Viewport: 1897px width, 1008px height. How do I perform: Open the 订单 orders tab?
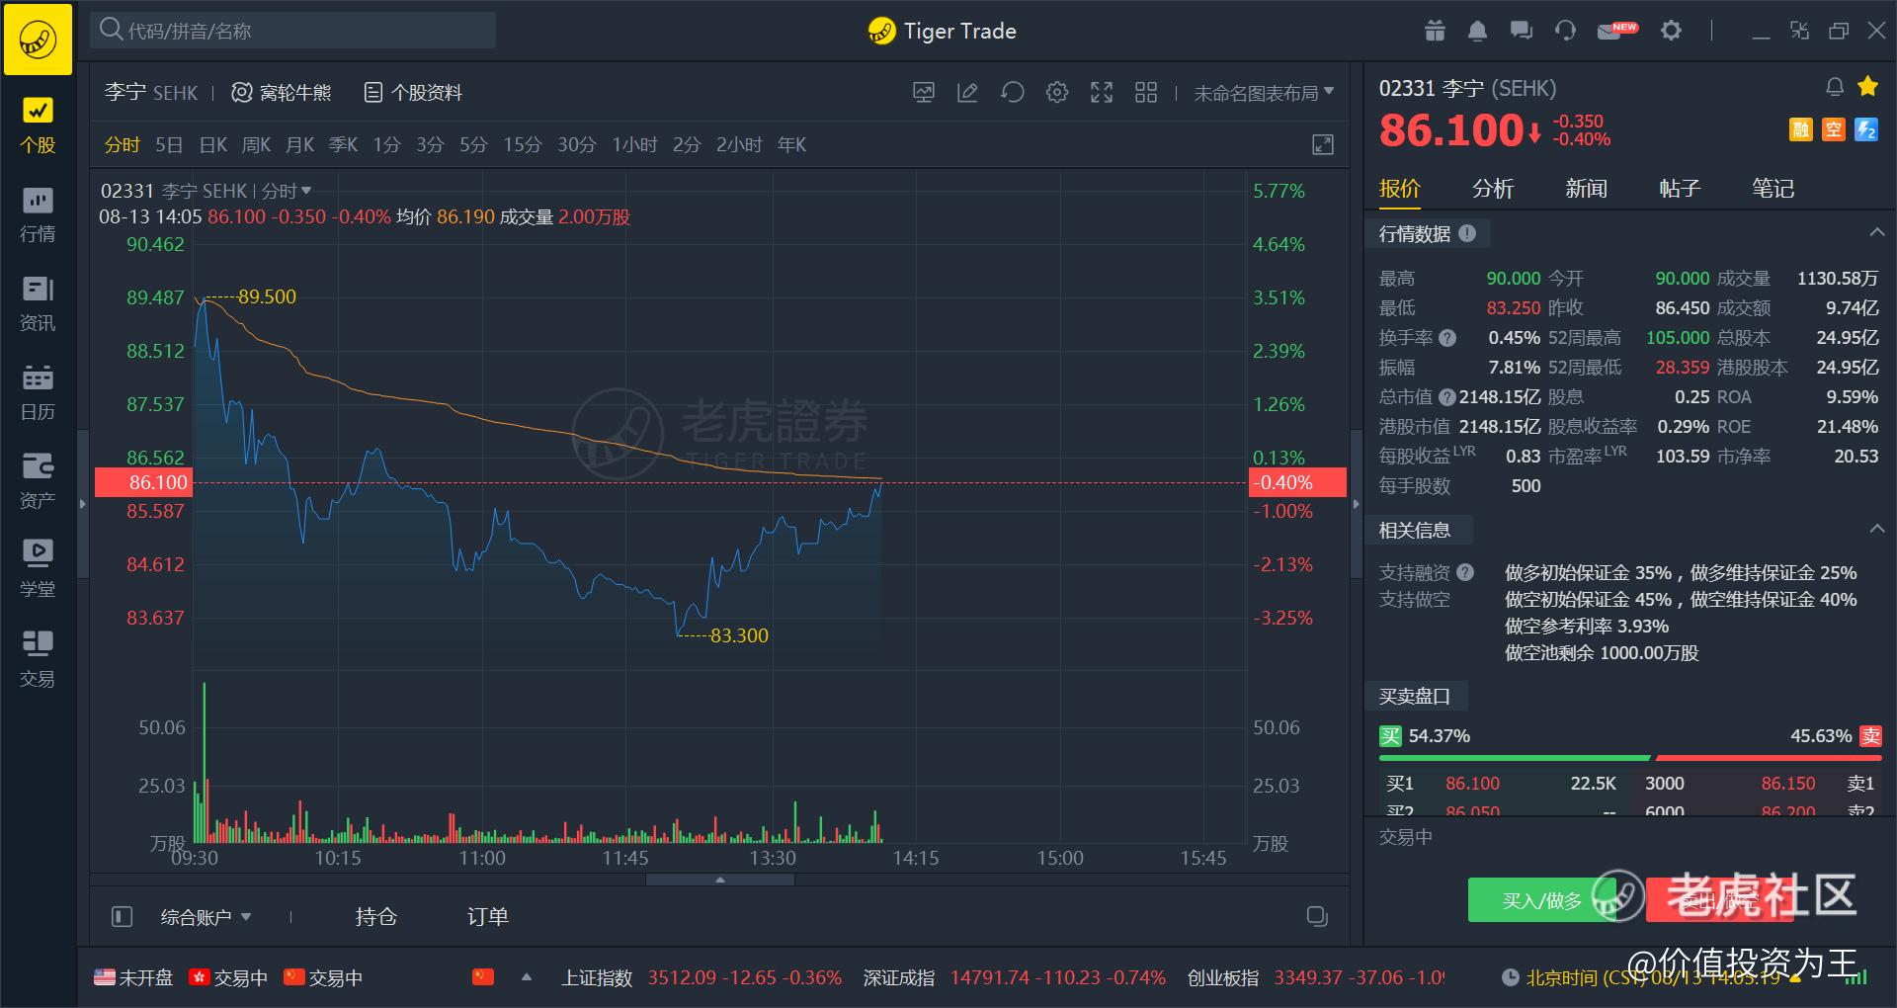click(x=488, y=917)
